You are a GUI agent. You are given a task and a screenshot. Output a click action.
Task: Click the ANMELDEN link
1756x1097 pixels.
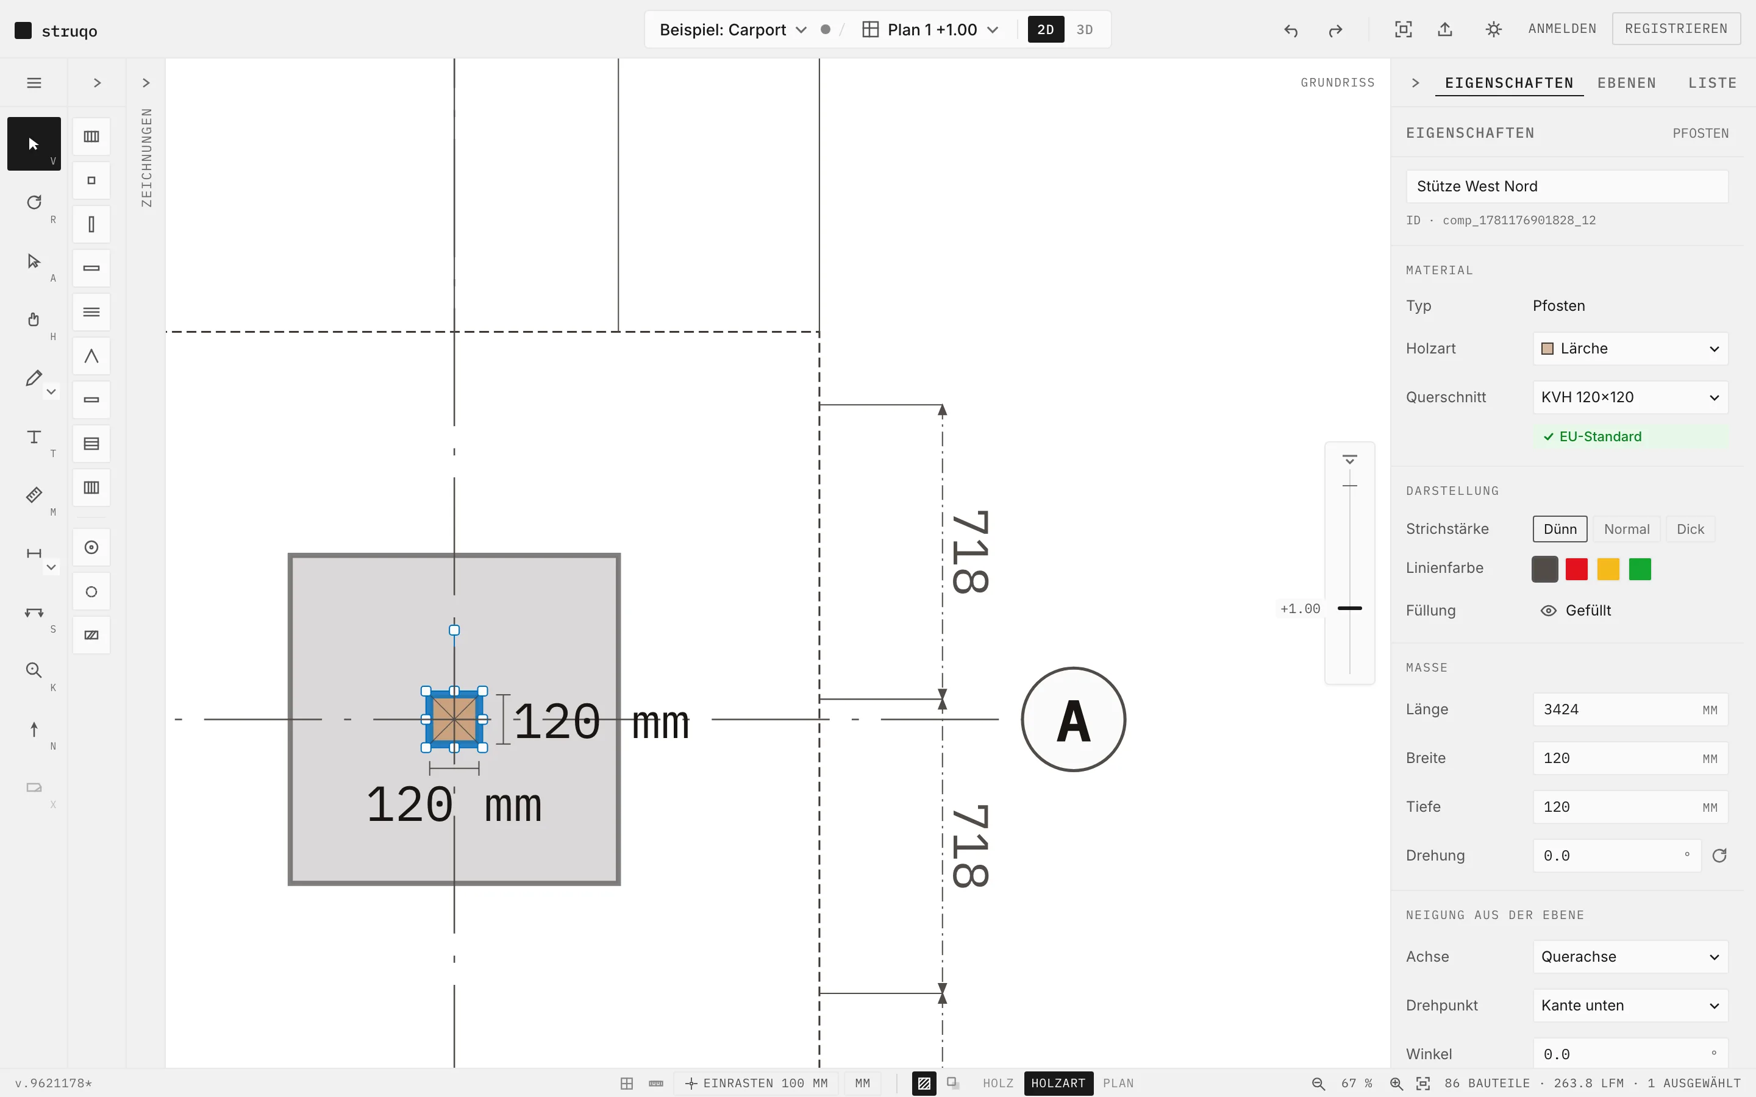pos(1562,28)
